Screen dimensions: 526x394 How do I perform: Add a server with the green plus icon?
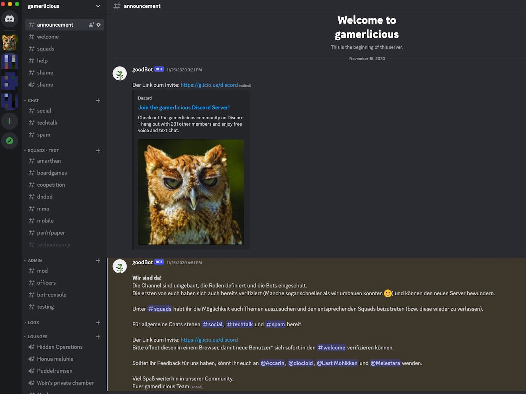[10, 121]
